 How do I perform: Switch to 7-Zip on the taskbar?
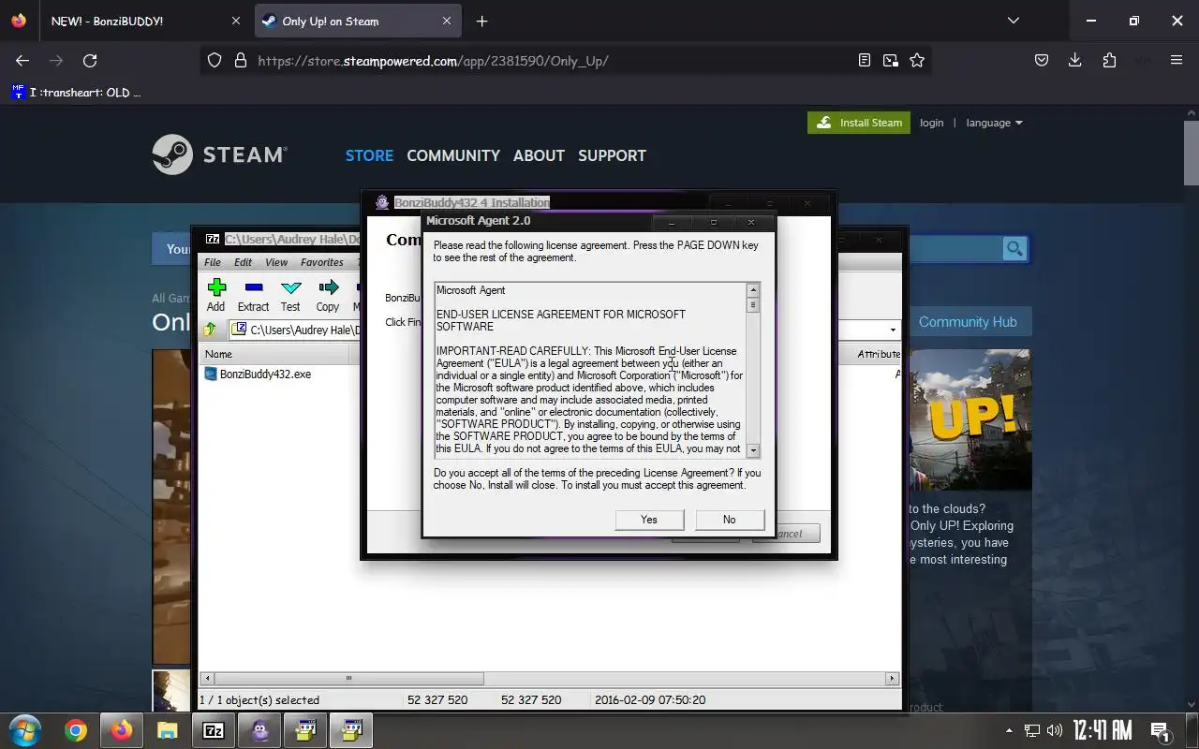click(214, 730)
